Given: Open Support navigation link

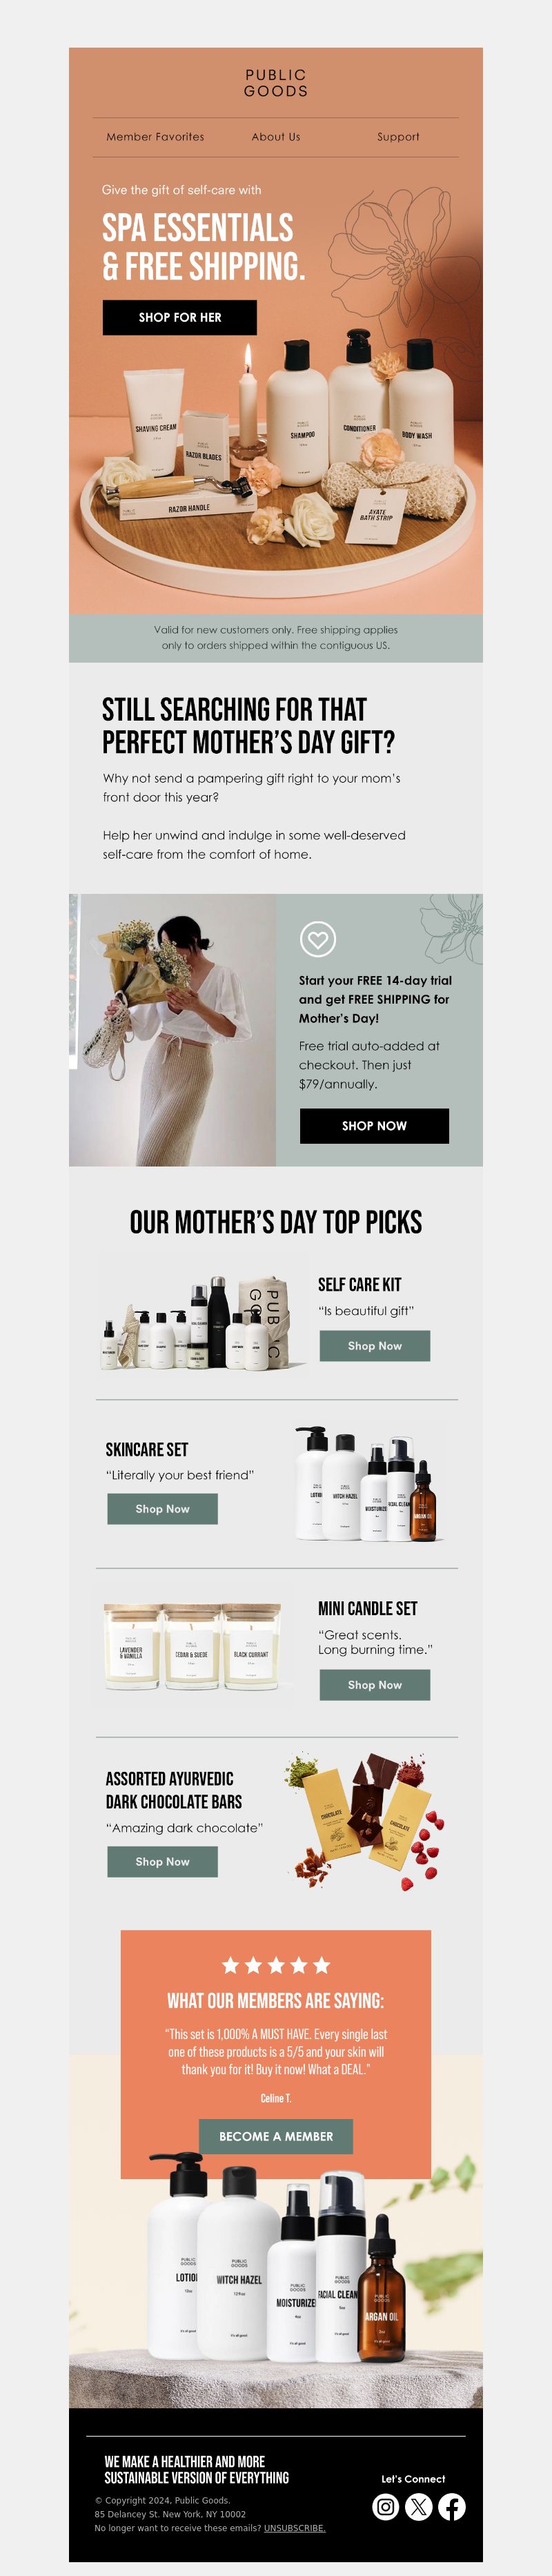Looking at the screenshot, I should pos(398,137).
